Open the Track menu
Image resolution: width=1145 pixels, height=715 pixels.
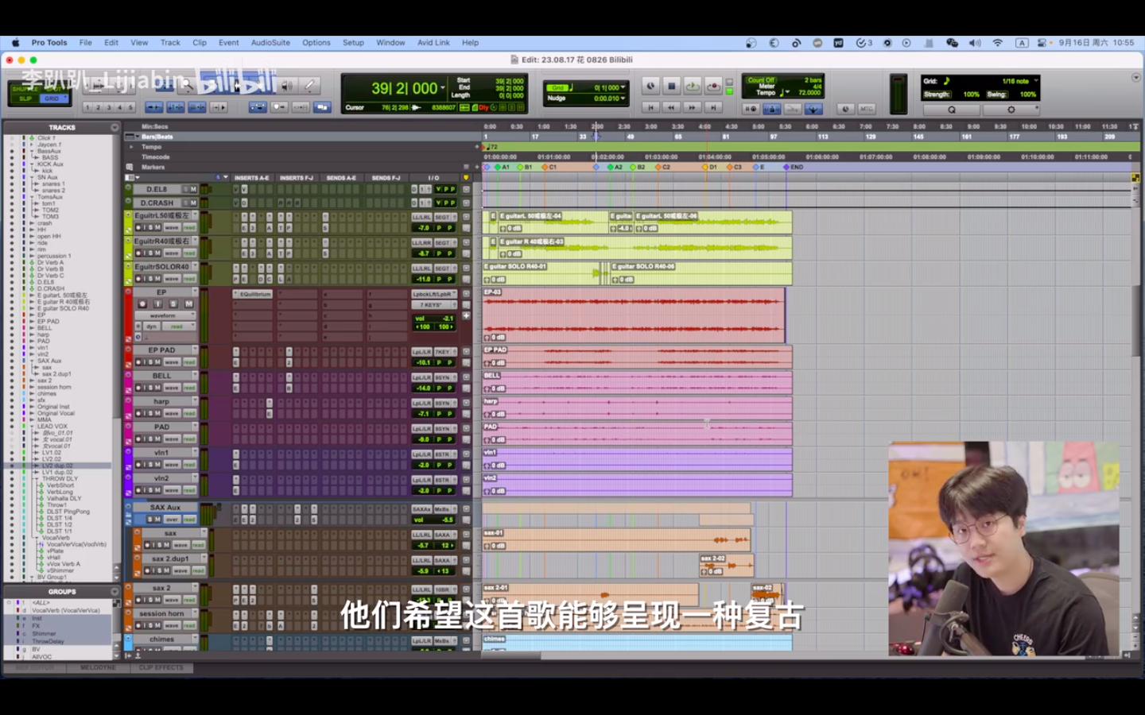click(x=170, y=43)
